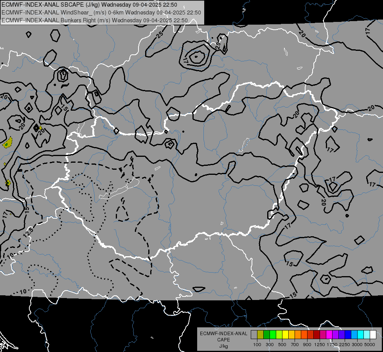Pick the pale cyan legend swatch
Viewport: 383px width, 352px height.
coord(367,335)
